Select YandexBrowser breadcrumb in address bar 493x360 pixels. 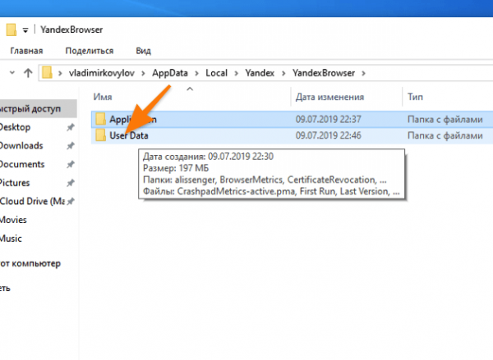click(x=324, y=73)
